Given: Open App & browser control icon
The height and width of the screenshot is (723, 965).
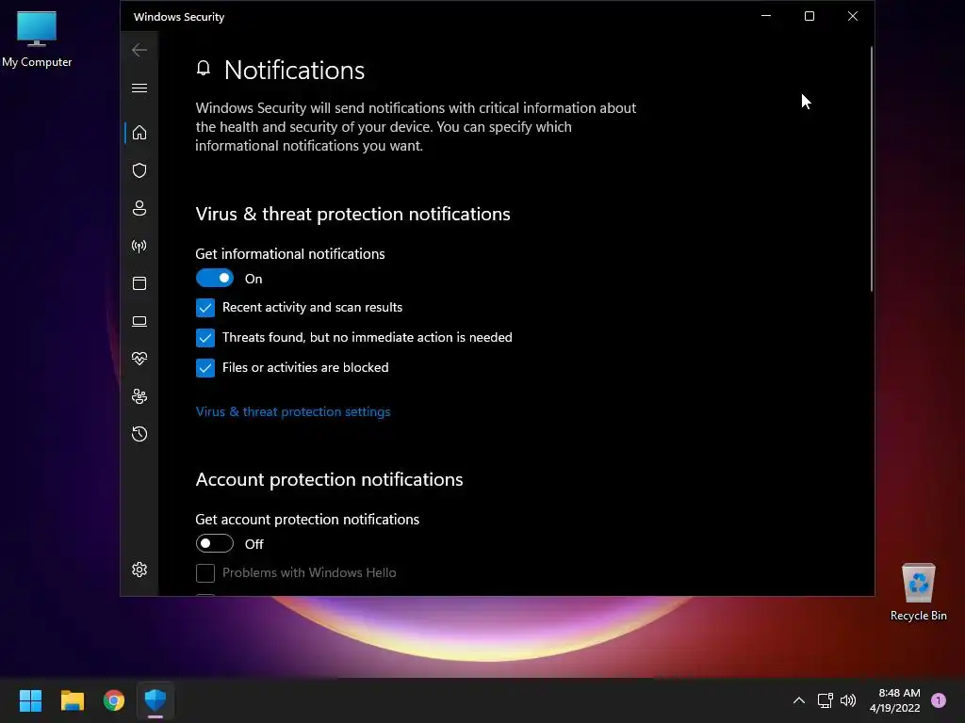Looking at the screenshot, I should tap(139, 283).
